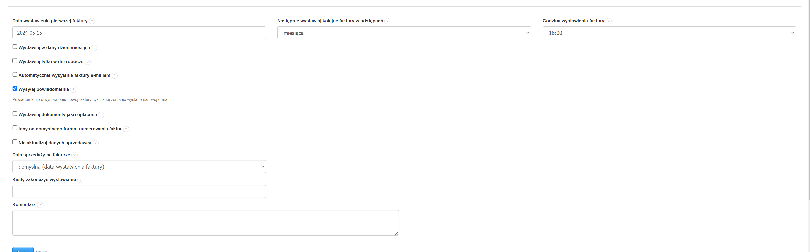Tick Wystawiaj dokumenty jako opłacone

pos(15,114)
